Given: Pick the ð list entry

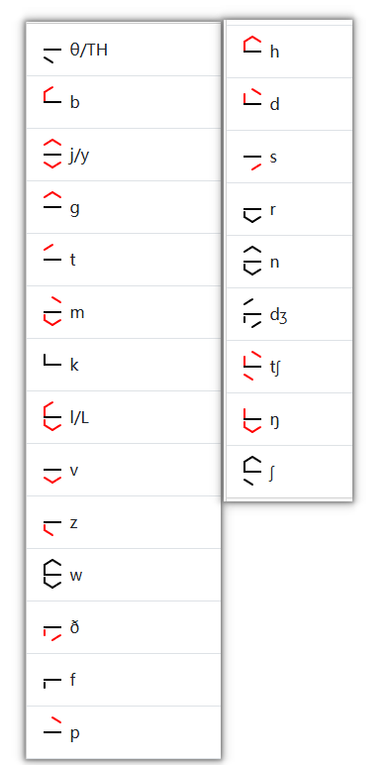Looking at the screenshot, I should pyautogui.click(x=124, y=627).
